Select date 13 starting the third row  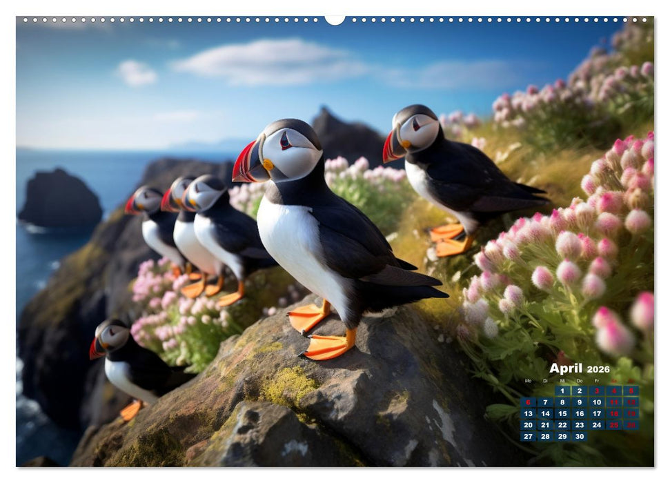(528, 414)
